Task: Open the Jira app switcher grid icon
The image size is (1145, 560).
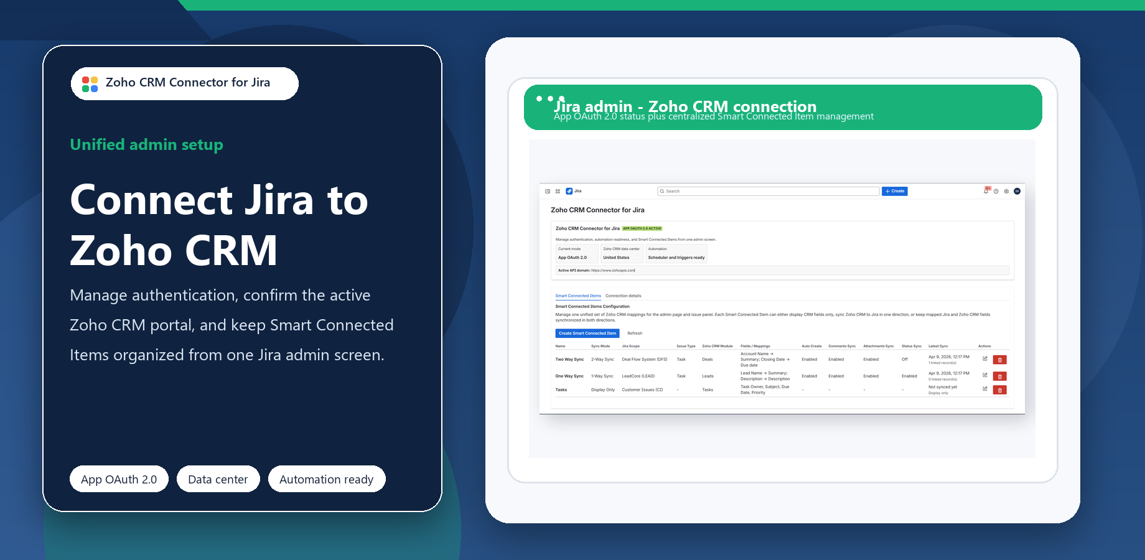Action: click(557, 191)
